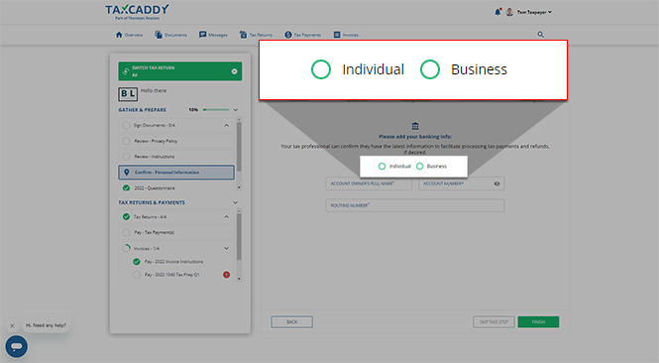
Task: Select the Business radio button
Action: coord(419,167)
